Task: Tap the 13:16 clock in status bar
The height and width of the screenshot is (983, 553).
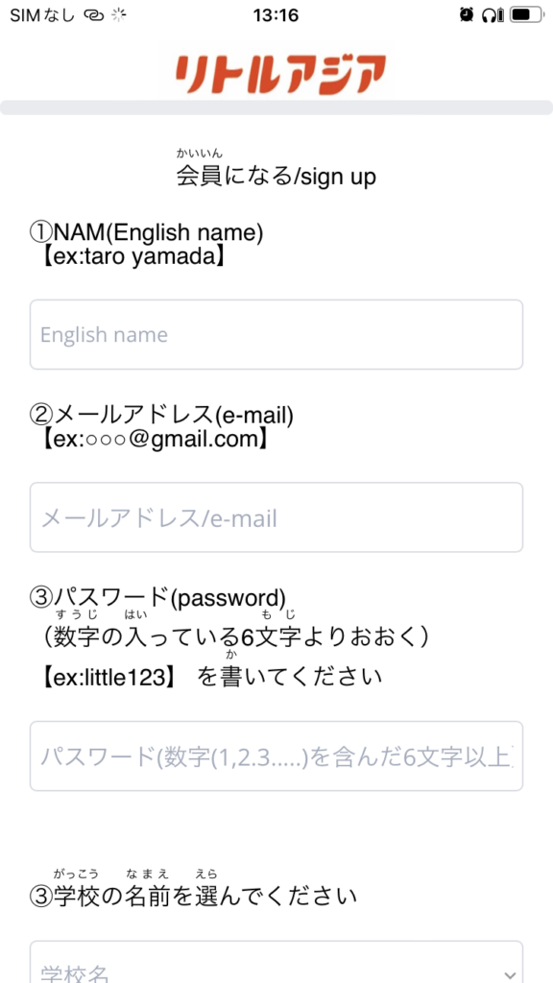Action: [x=276, y=15]
